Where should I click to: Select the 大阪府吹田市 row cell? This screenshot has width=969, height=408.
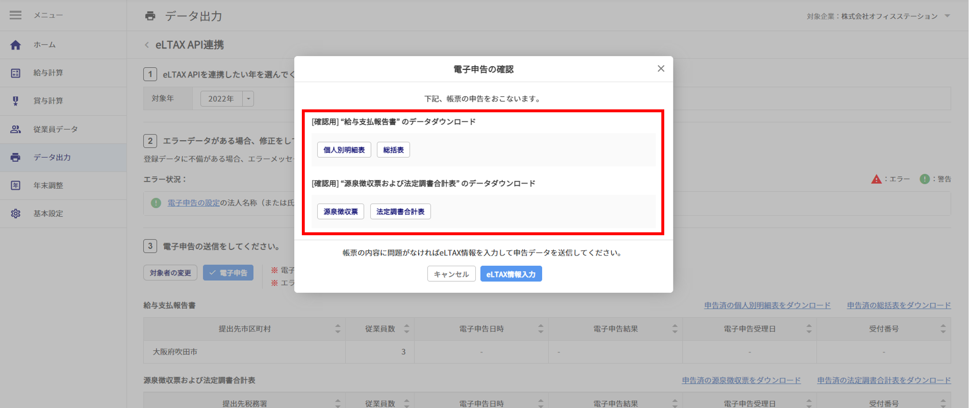[x=245, y=352]
